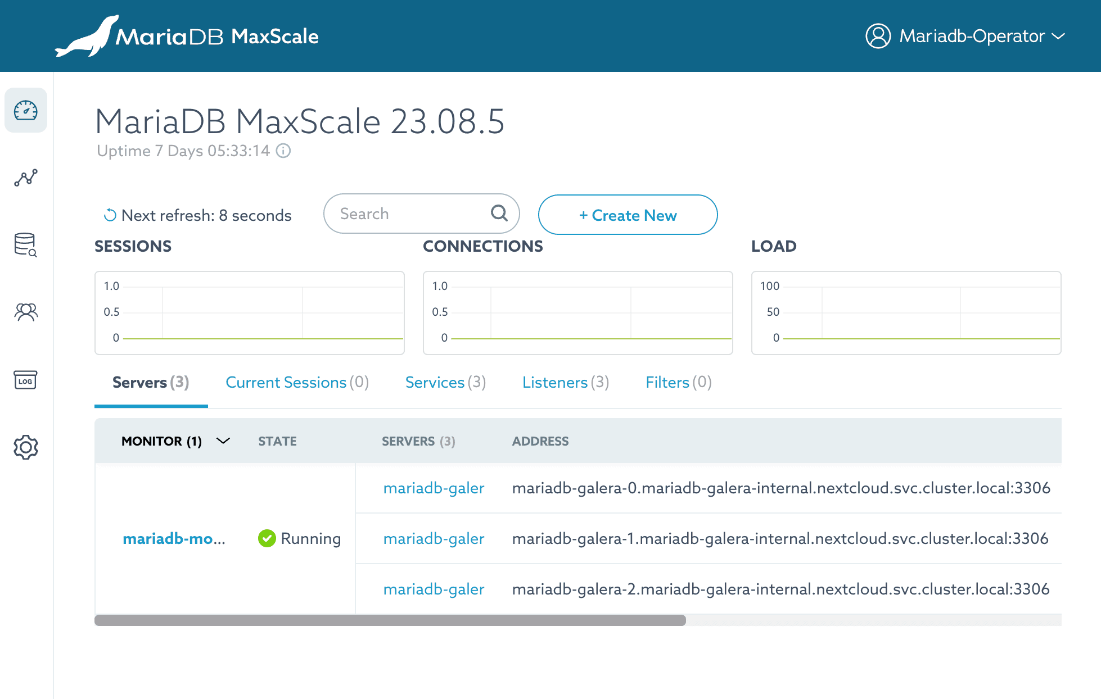Switch to the Current Sessions (0) tab
The width and height of the screenshot is (1101, 699).
point(297,382)
